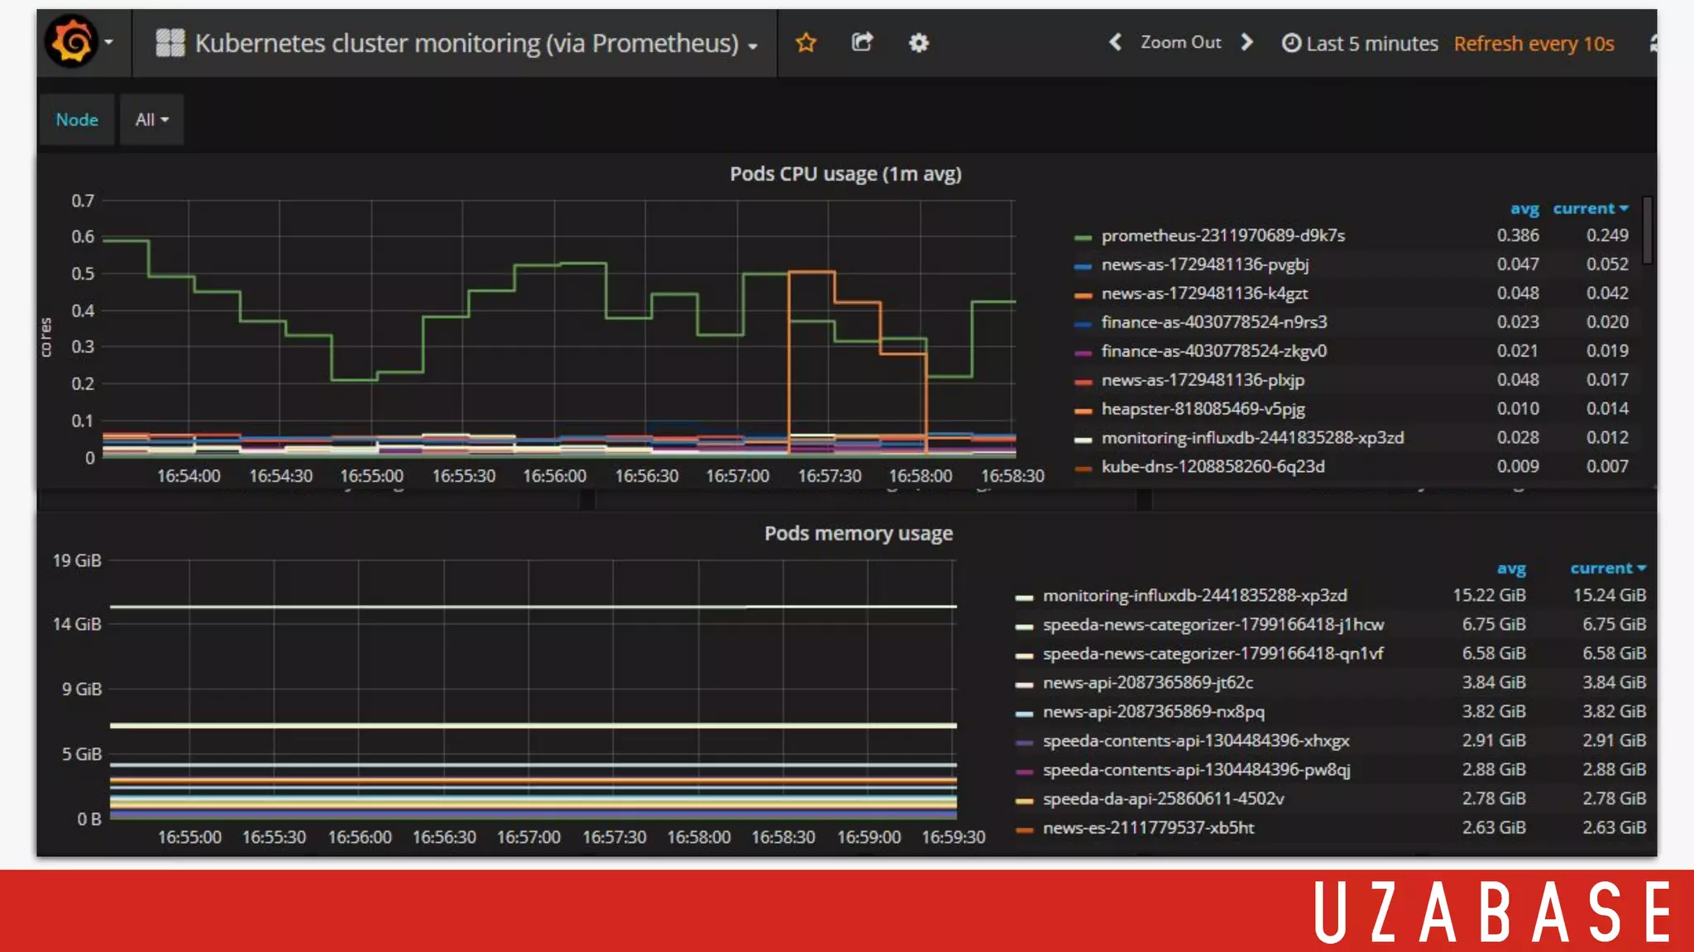Image resolution: width=1694 pixels, height=952 pixels.
Task: Open the Node 'All' variable dropdown
Action: coord(151,120)
